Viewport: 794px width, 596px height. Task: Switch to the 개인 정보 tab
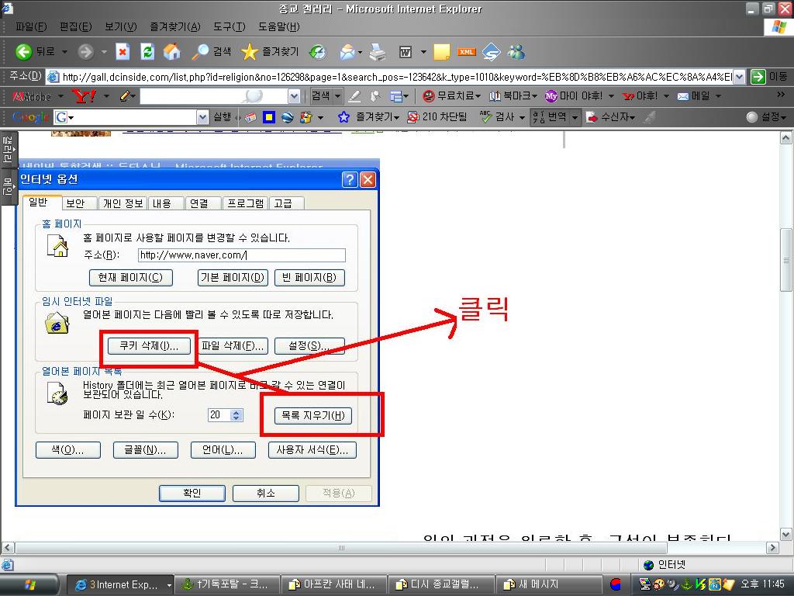click(x=123, y=203)
